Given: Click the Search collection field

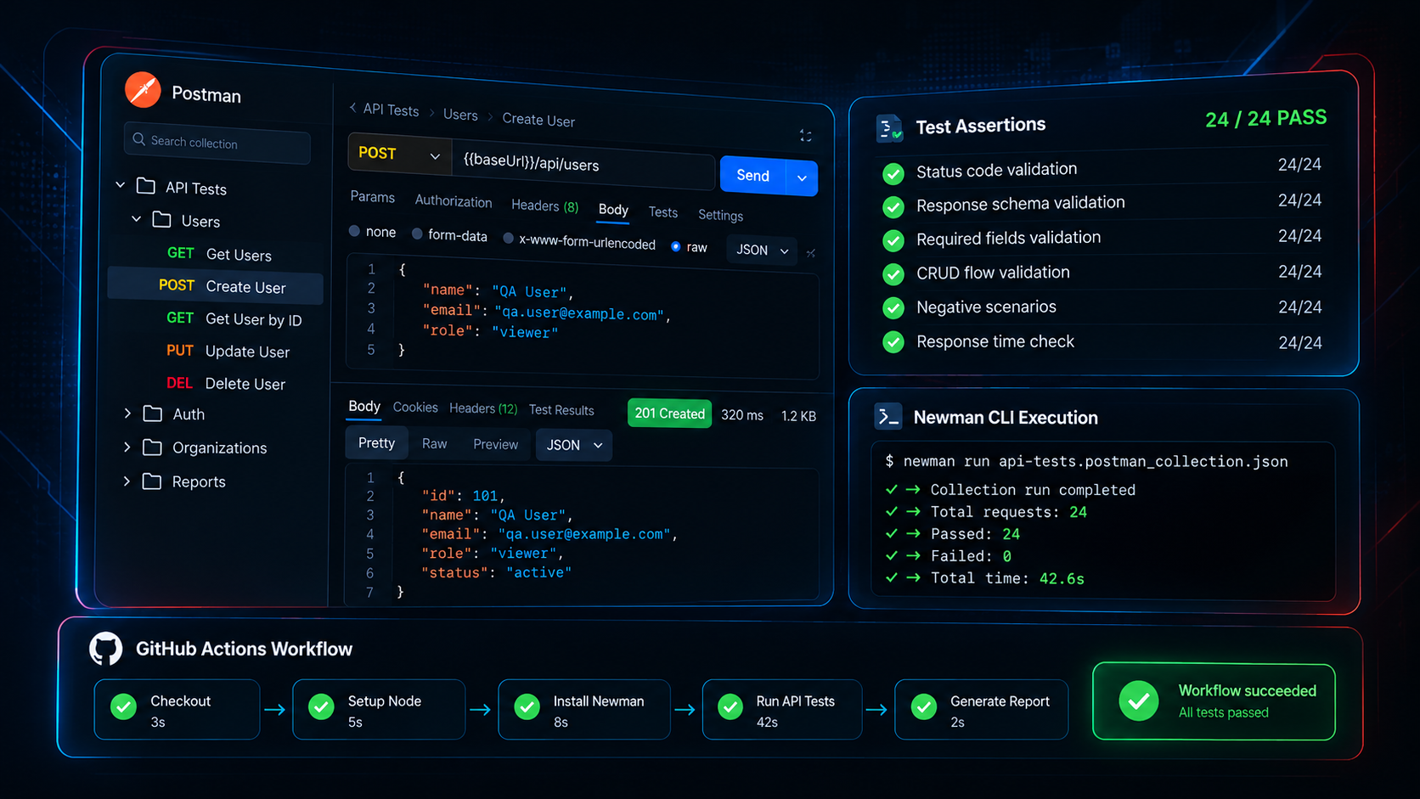Looking at the screenshot, I should (x=217, y=143).
